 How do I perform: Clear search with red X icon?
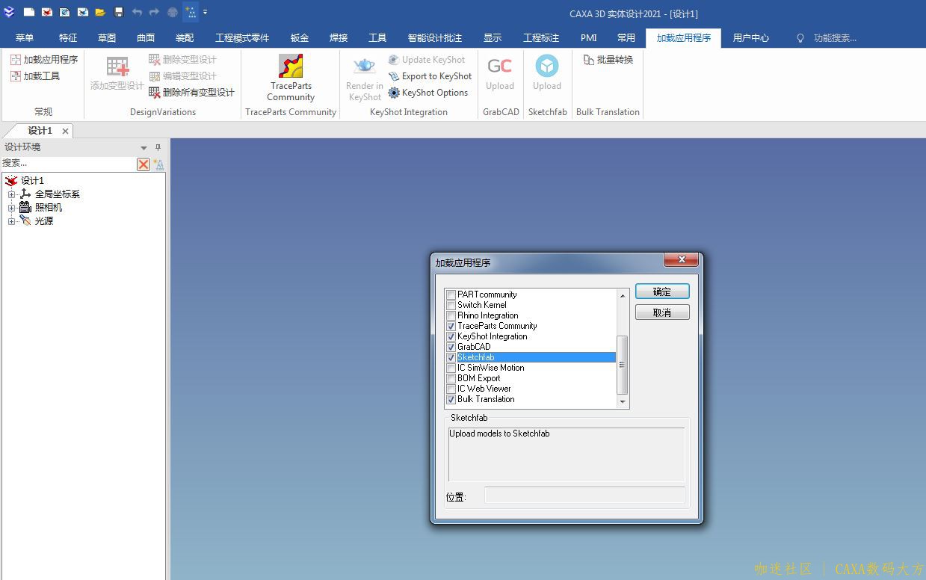coord(143,164)
